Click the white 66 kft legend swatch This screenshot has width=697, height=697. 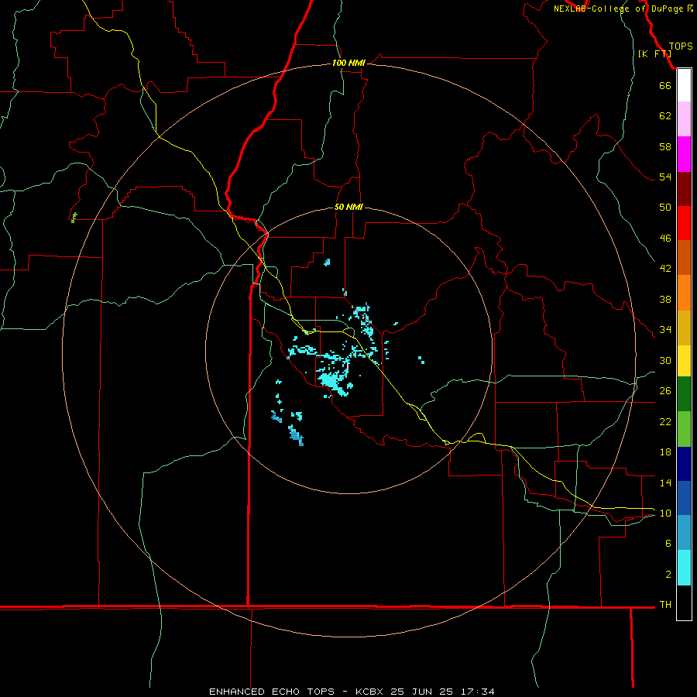click(x=684, y=85)
